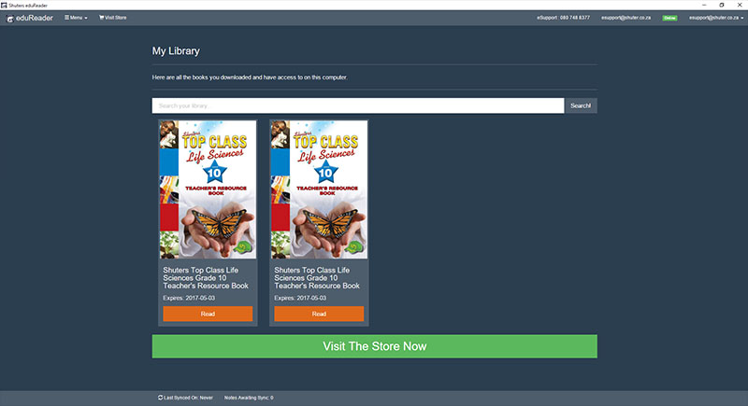Click the Notes Awaiting Sync status
748x406 pixels.
click(249, 398)
